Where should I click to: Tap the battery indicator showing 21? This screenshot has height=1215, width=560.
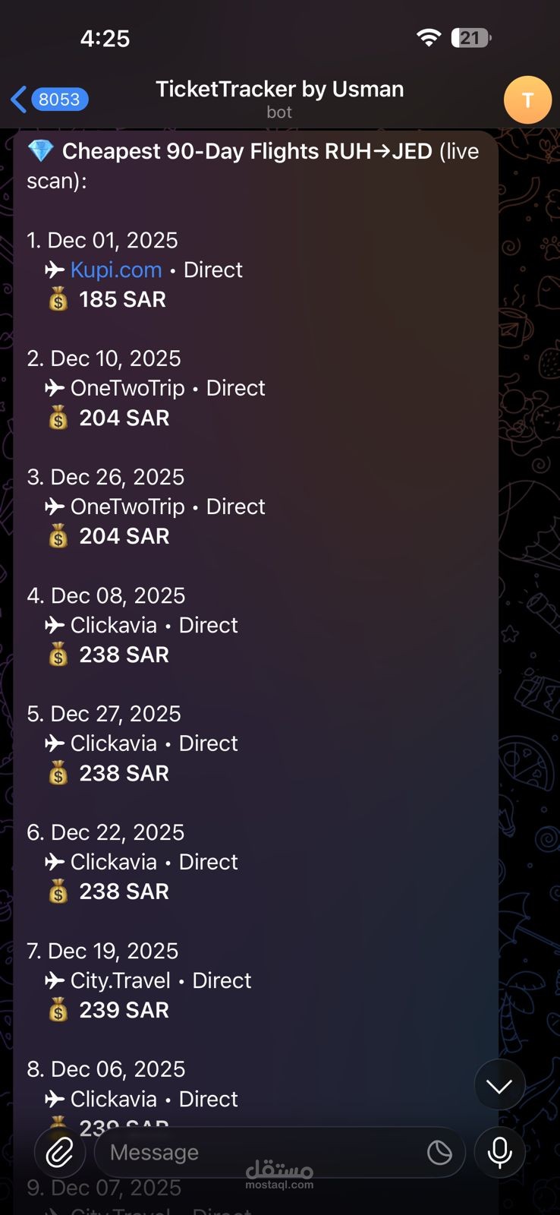471,37
